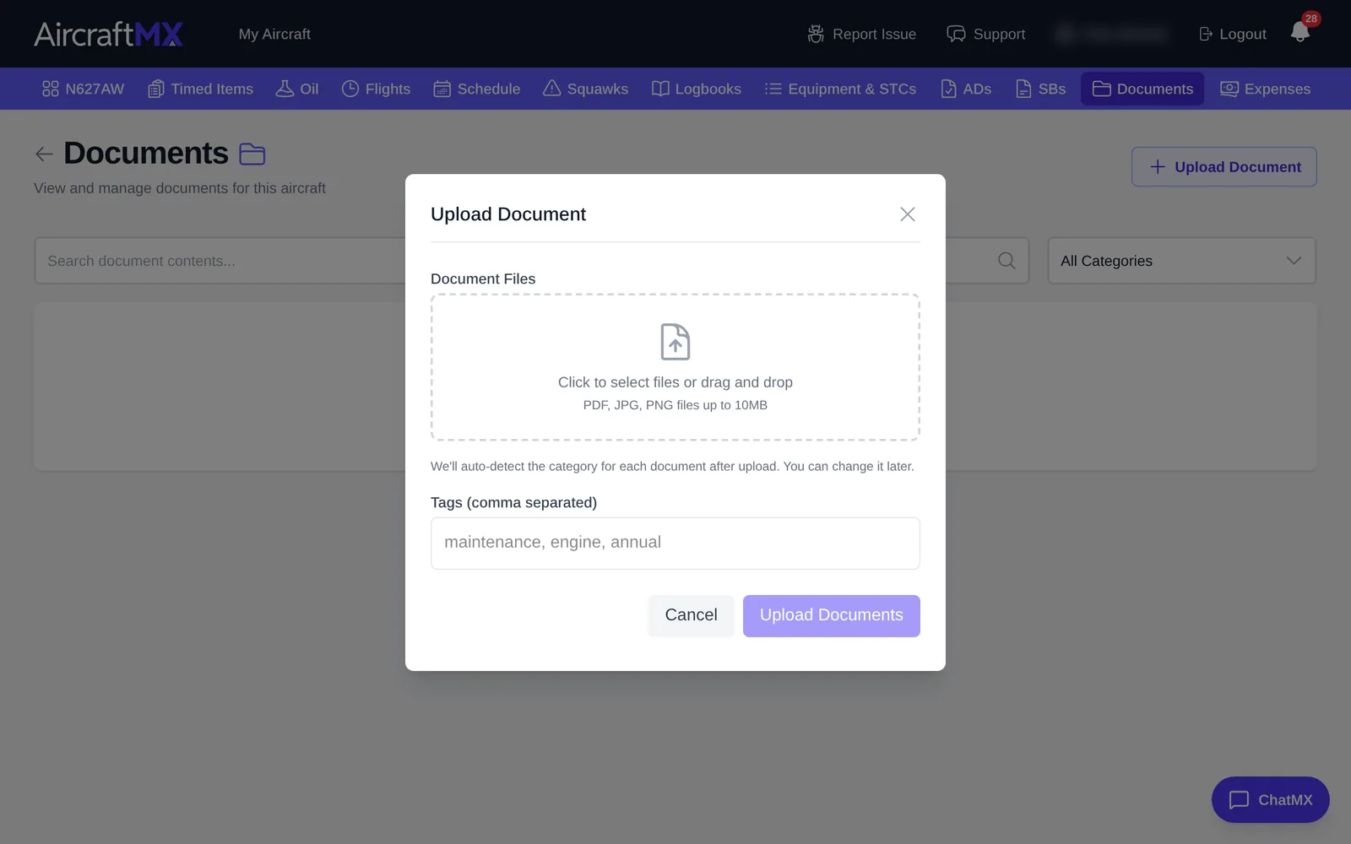The width and height of the screenshot is (1351, 844).
Task: Open Equipment & STCs tab
Action: (840, 89)
